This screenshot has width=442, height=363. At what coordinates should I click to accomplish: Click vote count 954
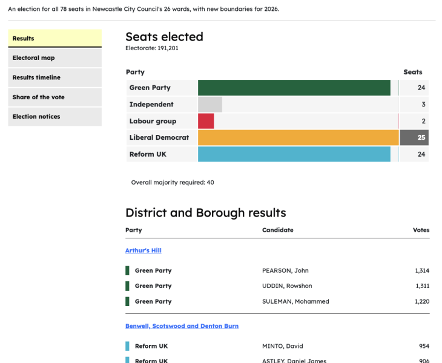coord(424,346)
